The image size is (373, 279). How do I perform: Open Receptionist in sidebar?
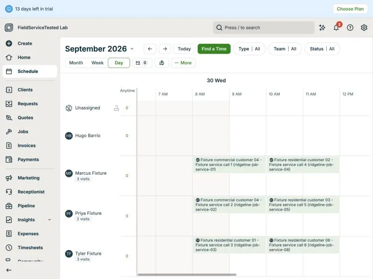(x=31, y=192)
